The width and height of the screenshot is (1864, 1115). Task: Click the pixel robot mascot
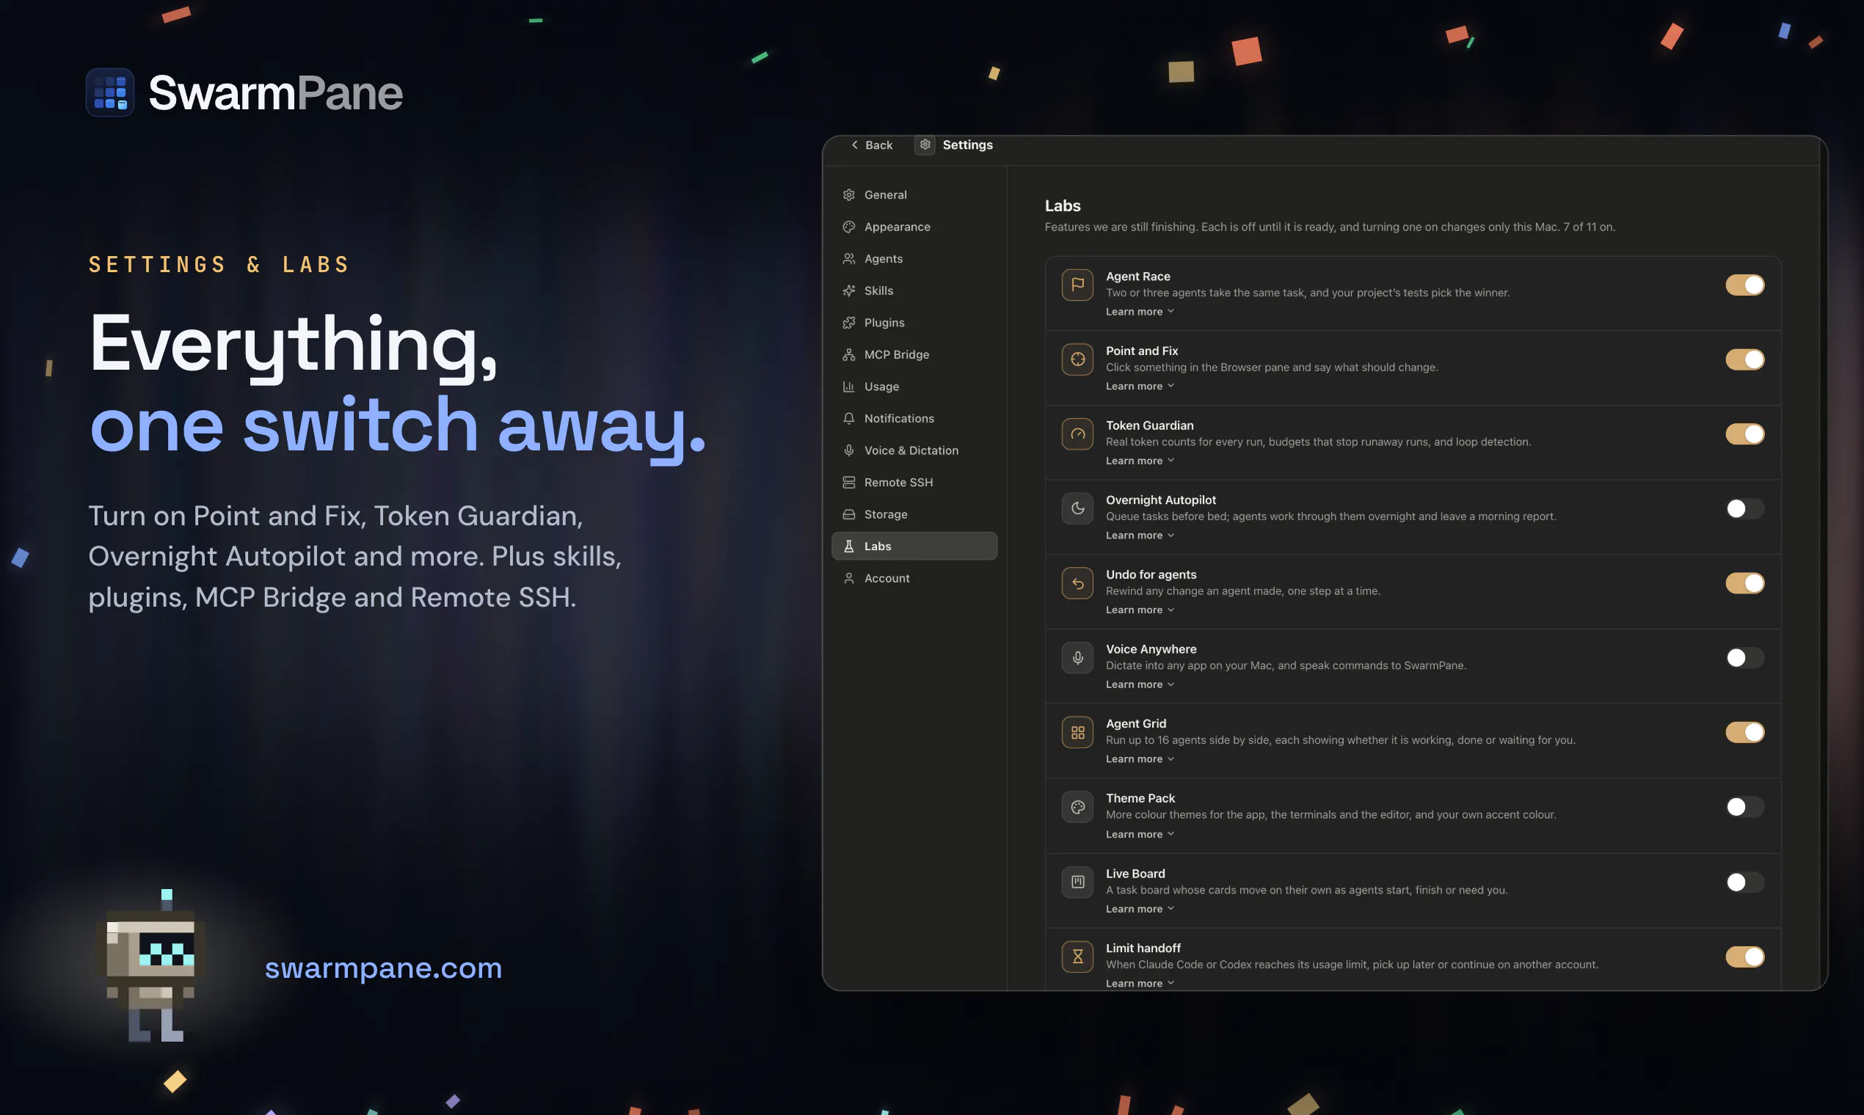151,966
